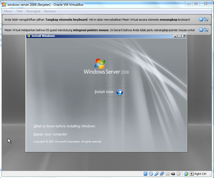Open the Bantuan menu
The image size is (214, 178).
(50, 11)
